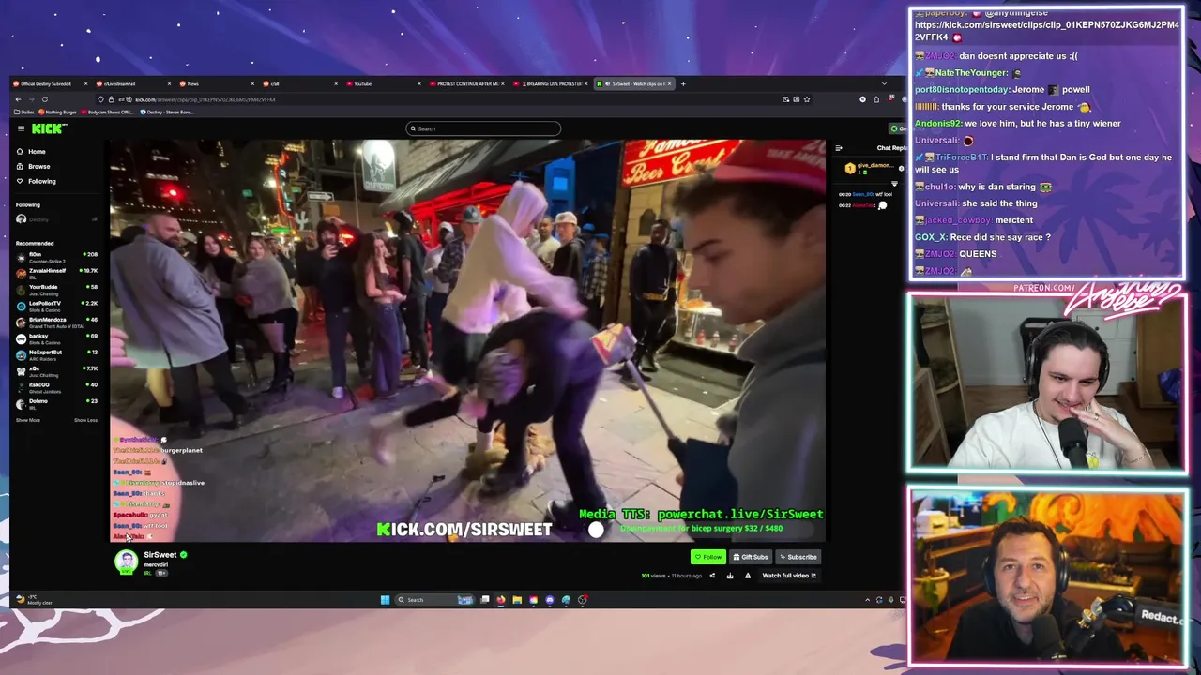This screenshot has width=1201, height=675.
Task: Open recommended channel YourBudde
Action: tap(56, 289)
